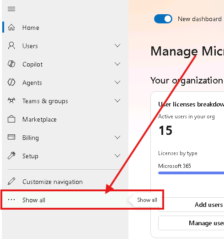This screenshot has height=239, width=224.
Task: Open Teams & groups menu item
Action: click(65, 101)
